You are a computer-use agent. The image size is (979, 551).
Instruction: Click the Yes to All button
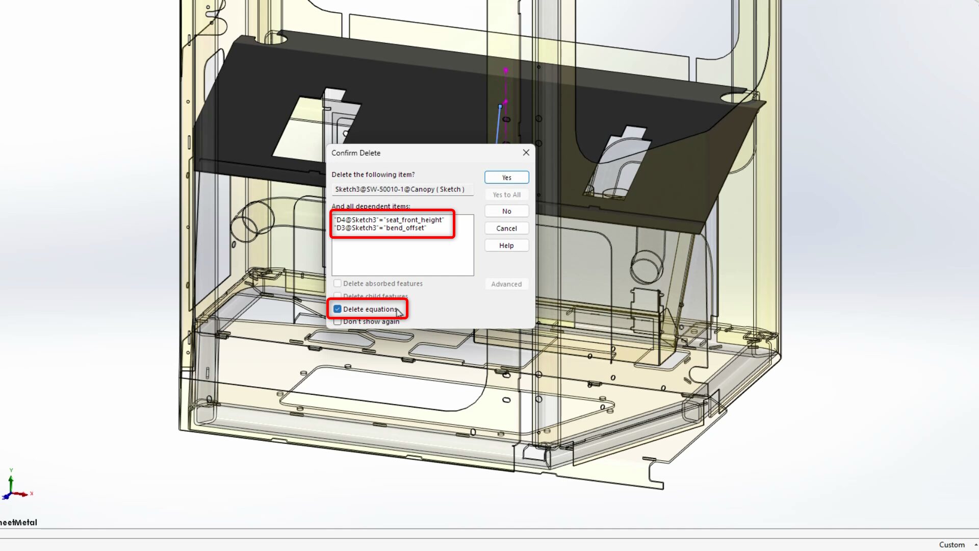[506, 195]
